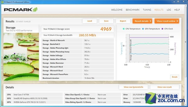Select the Benchmark duration row
The height and width of the screenshot is (107, 188).
[x=78, y=78]
